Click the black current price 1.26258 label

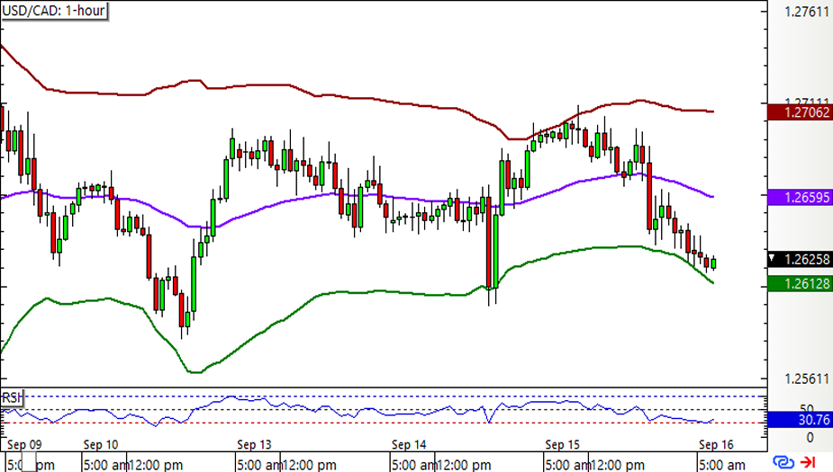click(800, 259)
